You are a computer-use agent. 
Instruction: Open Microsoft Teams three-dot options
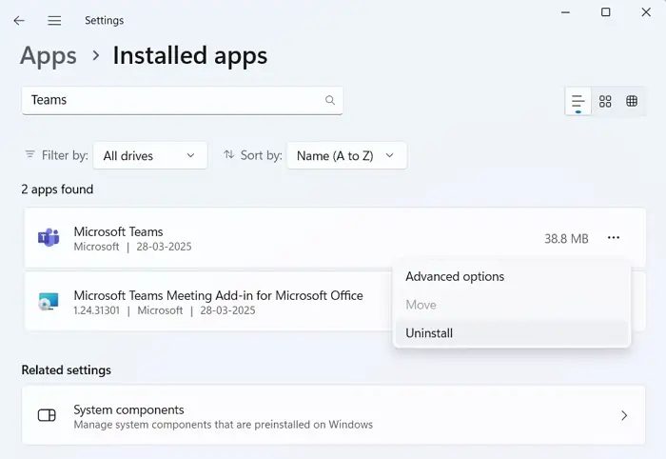(x=614, y=238)
